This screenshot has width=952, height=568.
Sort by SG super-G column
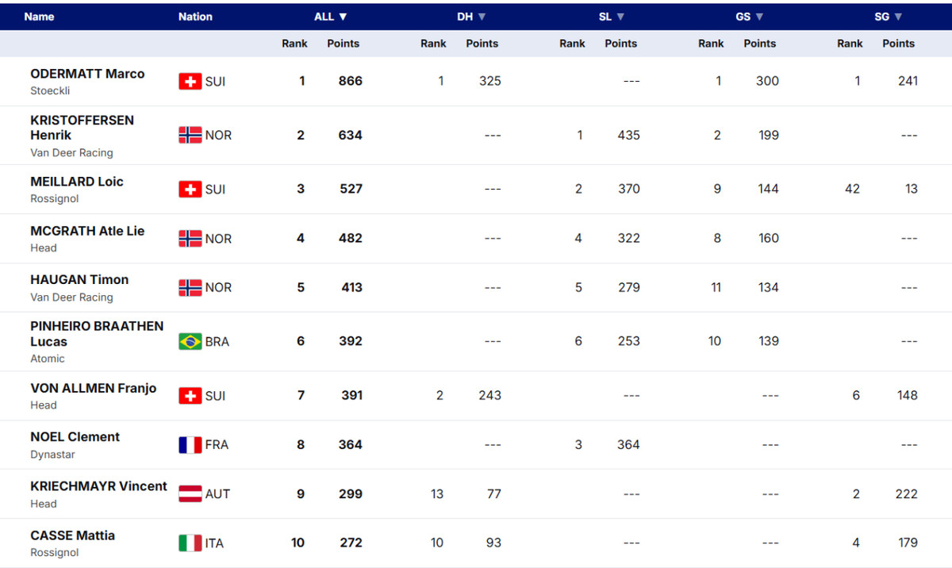(898, 17)
